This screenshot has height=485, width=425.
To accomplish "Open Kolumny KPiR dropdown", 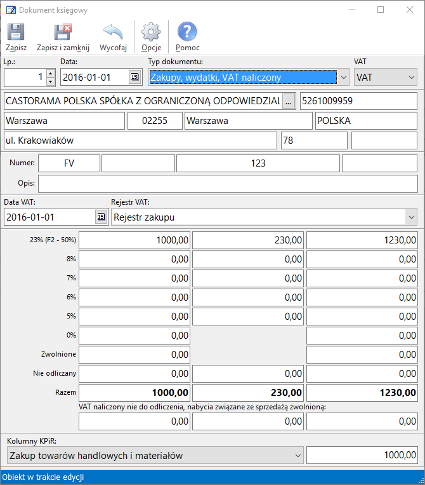I will (x=297, y=455).
